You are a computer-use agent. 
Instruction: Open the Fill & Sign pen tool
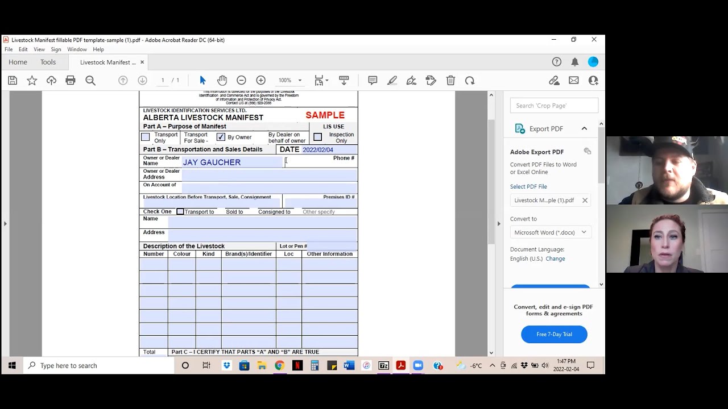411,81
